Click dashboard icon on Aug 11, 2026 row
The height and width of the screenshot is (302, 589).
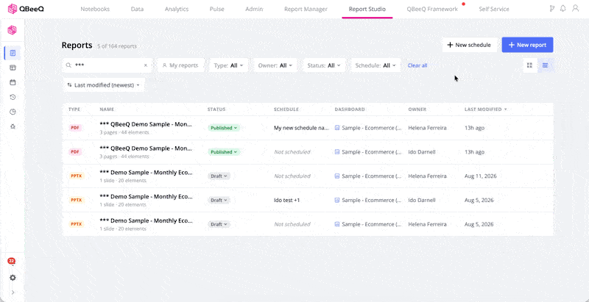[x=337, y=176]
